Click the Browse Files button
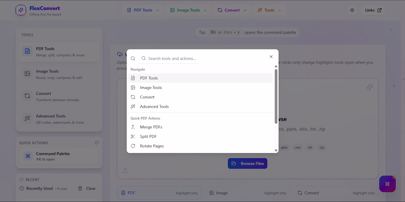 247,163
